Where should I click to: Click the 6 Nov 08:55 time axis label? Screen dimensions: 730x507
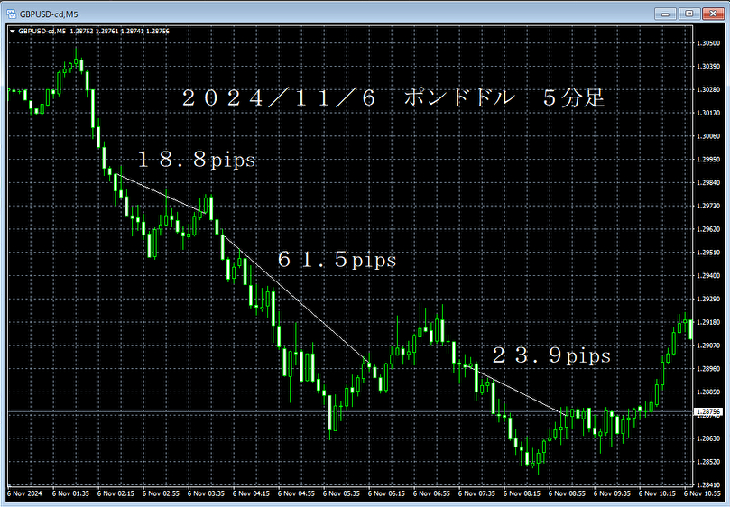point(567,493)
